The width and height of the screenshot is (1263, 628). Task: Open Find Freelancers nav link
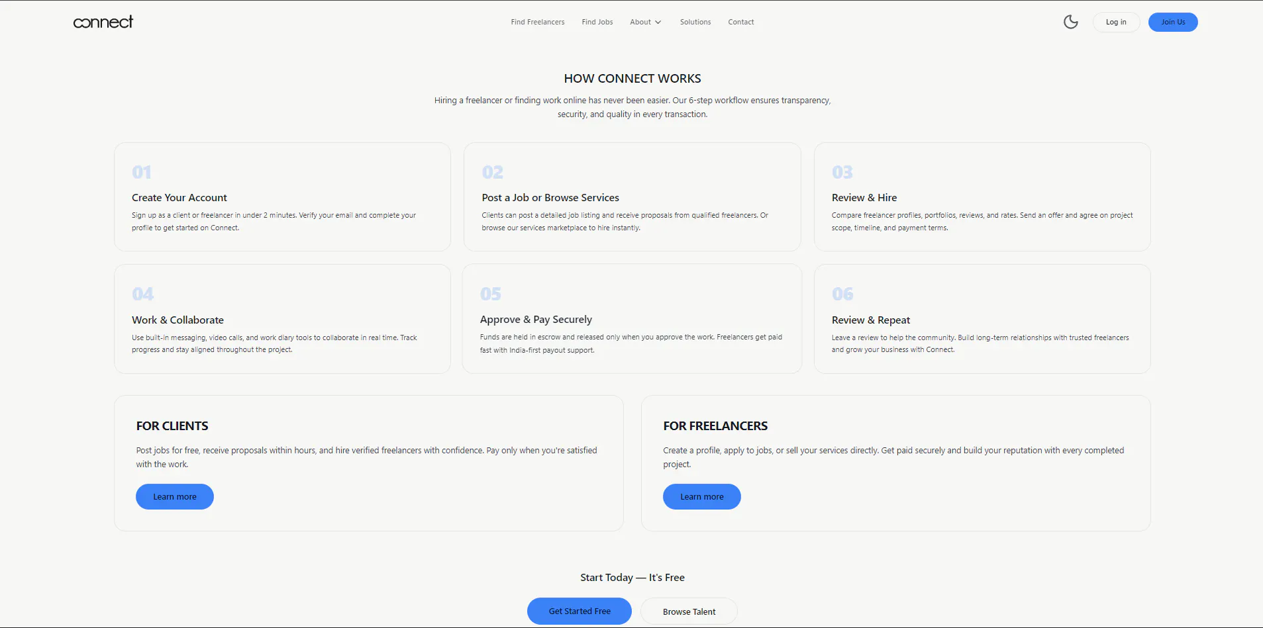[x=538, y=22]
